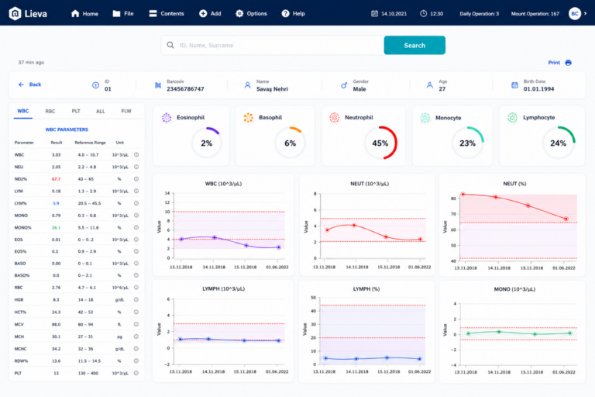Click the Lieva logo icon

pyautogui.click(x=15, y=14)
